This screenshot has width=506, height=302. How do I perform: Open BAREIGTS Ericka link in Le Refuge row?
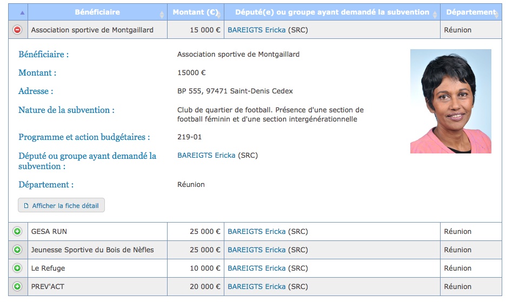click(257, 269)
